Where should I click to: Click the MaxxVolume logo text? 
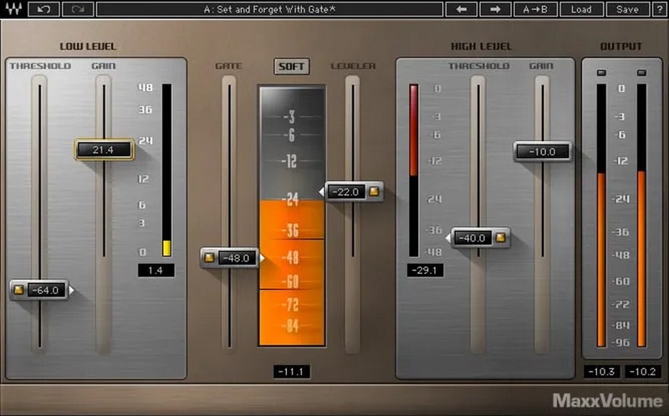coord(607,400)
